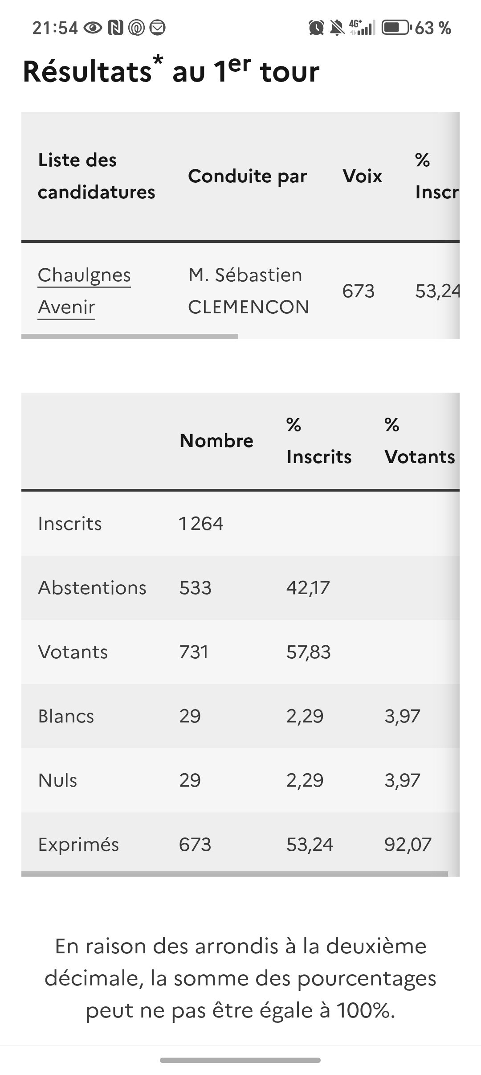Tap the battery icon at 63 %
The image size is (481, 1075).
pos(395,28)
